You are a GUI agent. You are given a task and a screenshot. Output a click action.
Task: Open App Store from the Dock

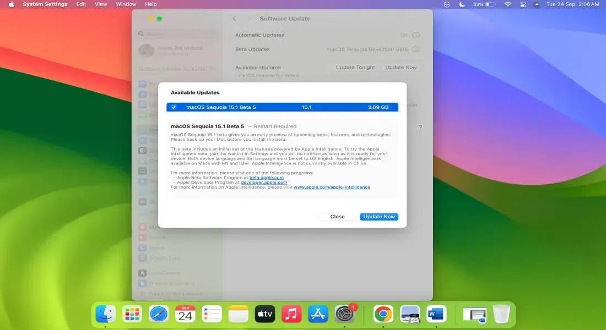point(318,314)
